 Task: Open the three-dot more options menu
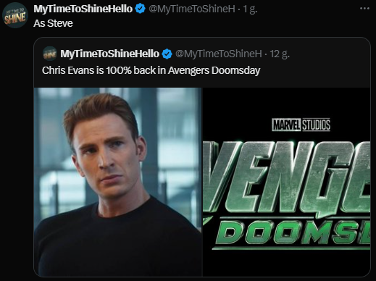[364, 9]
